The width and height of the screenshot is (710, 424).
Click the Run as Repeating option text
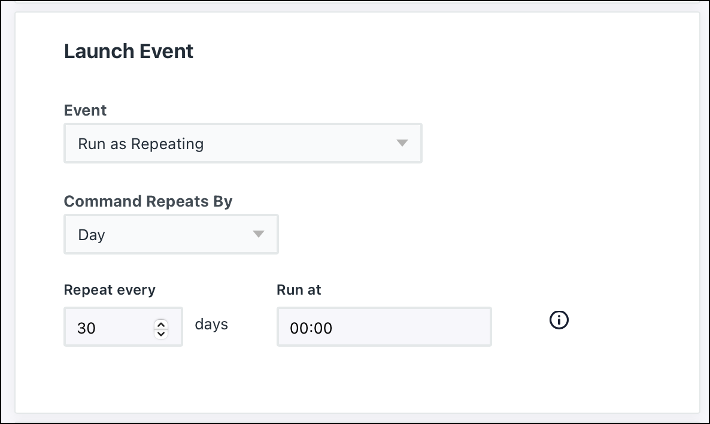click(141, 144)
